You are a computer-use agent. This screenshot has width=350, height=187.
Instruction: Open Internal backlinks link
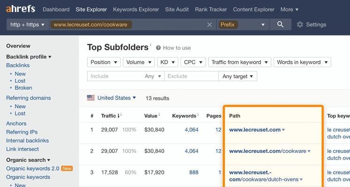(28, 141)
